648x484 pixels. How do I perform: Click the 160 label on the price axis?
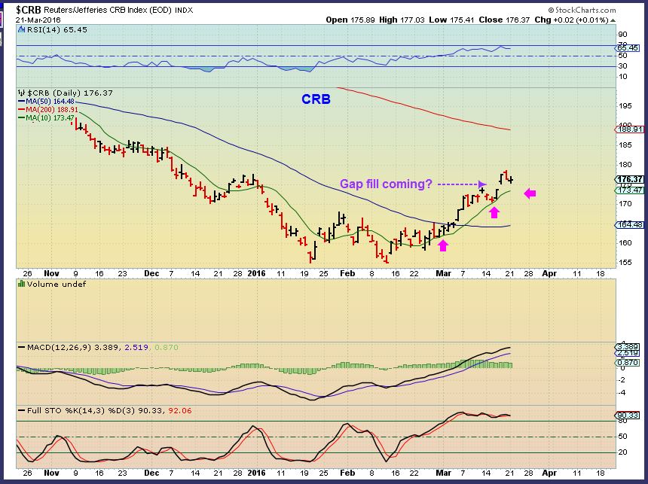pyautogui.click(x=625, y=243)
